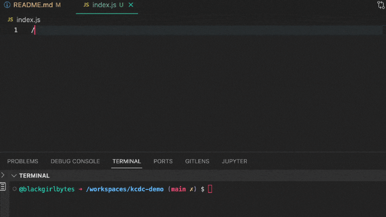Close the index.js editor tab
Image resolution: width=386 pixels, height=217 pixels.
pyautogui.click(x=131, y=5)
